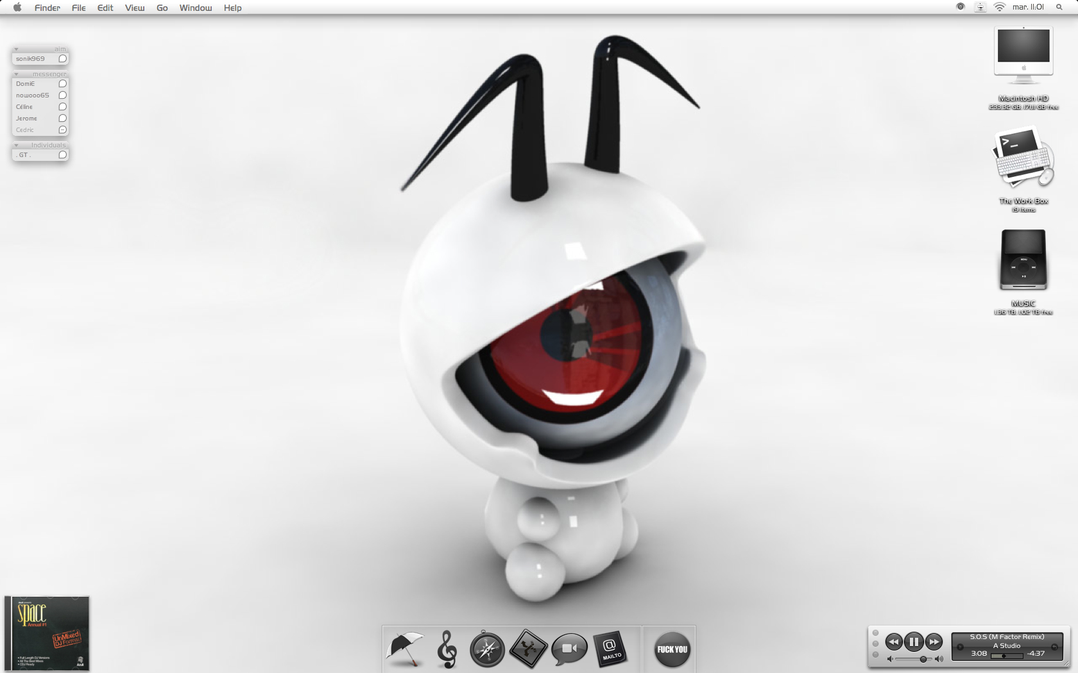Viewport: 1078px width, 673px height.
Task: Open the MAILTO mail icon
Action: pyautogui.click(x=610, y=649)
